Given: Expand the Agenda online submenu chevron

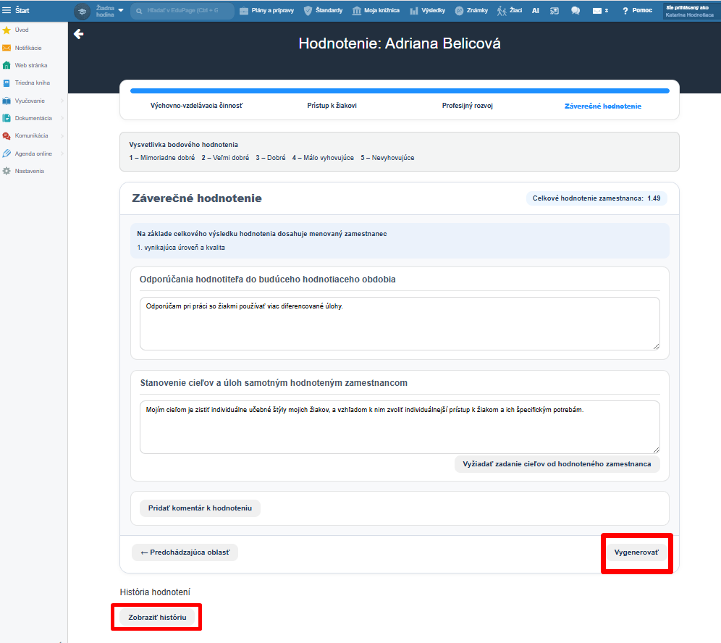Looking at the screenshot, I should pos(62,154).
